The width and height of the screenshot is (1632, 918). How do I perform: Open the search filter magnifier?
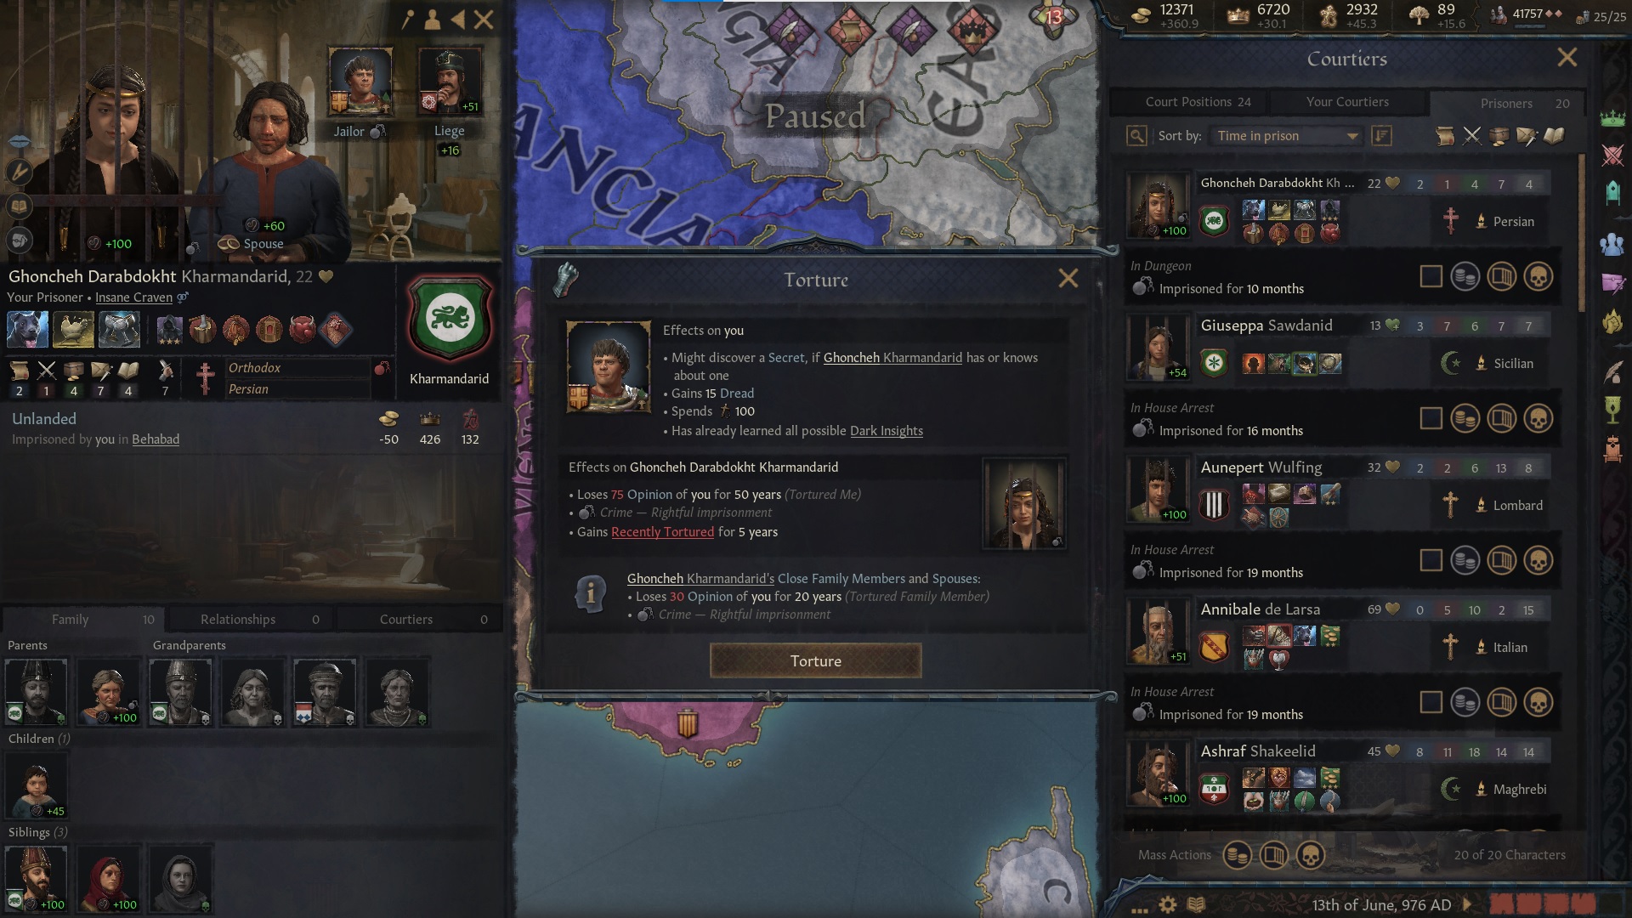click(1136, 136)
